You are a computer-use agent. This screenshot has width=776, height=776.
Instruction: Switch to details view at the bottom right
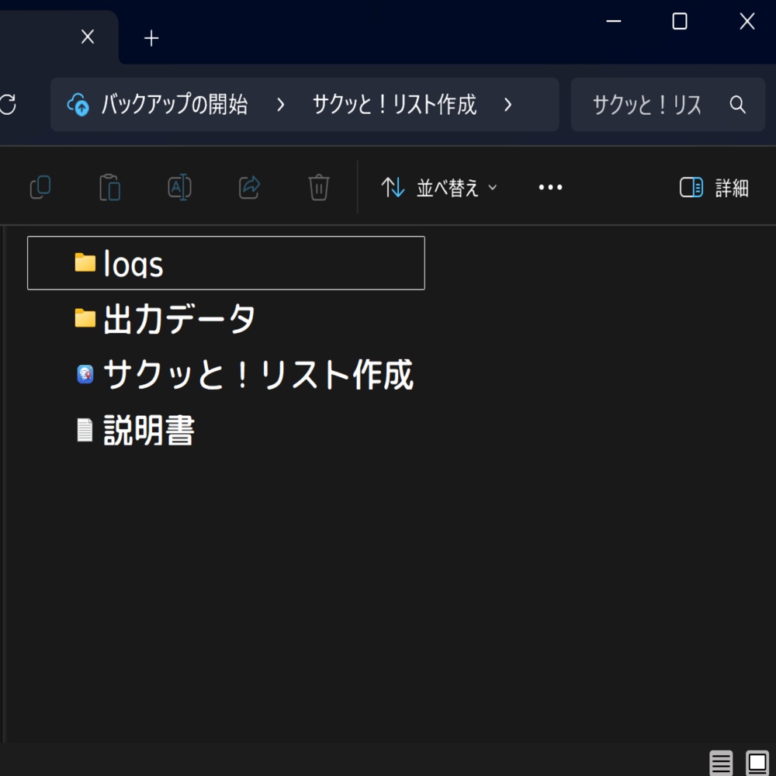tap(720, 763)
